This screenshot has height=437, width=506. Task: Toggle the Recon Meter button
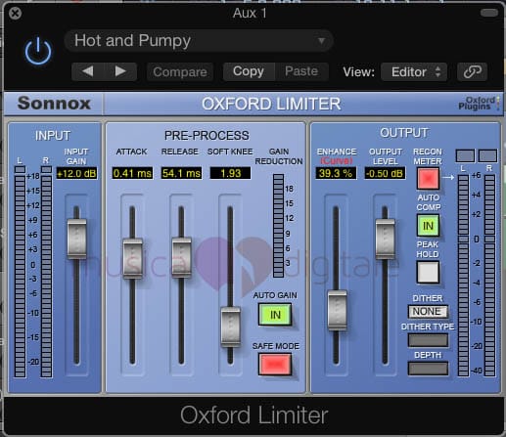pos(428,178)
